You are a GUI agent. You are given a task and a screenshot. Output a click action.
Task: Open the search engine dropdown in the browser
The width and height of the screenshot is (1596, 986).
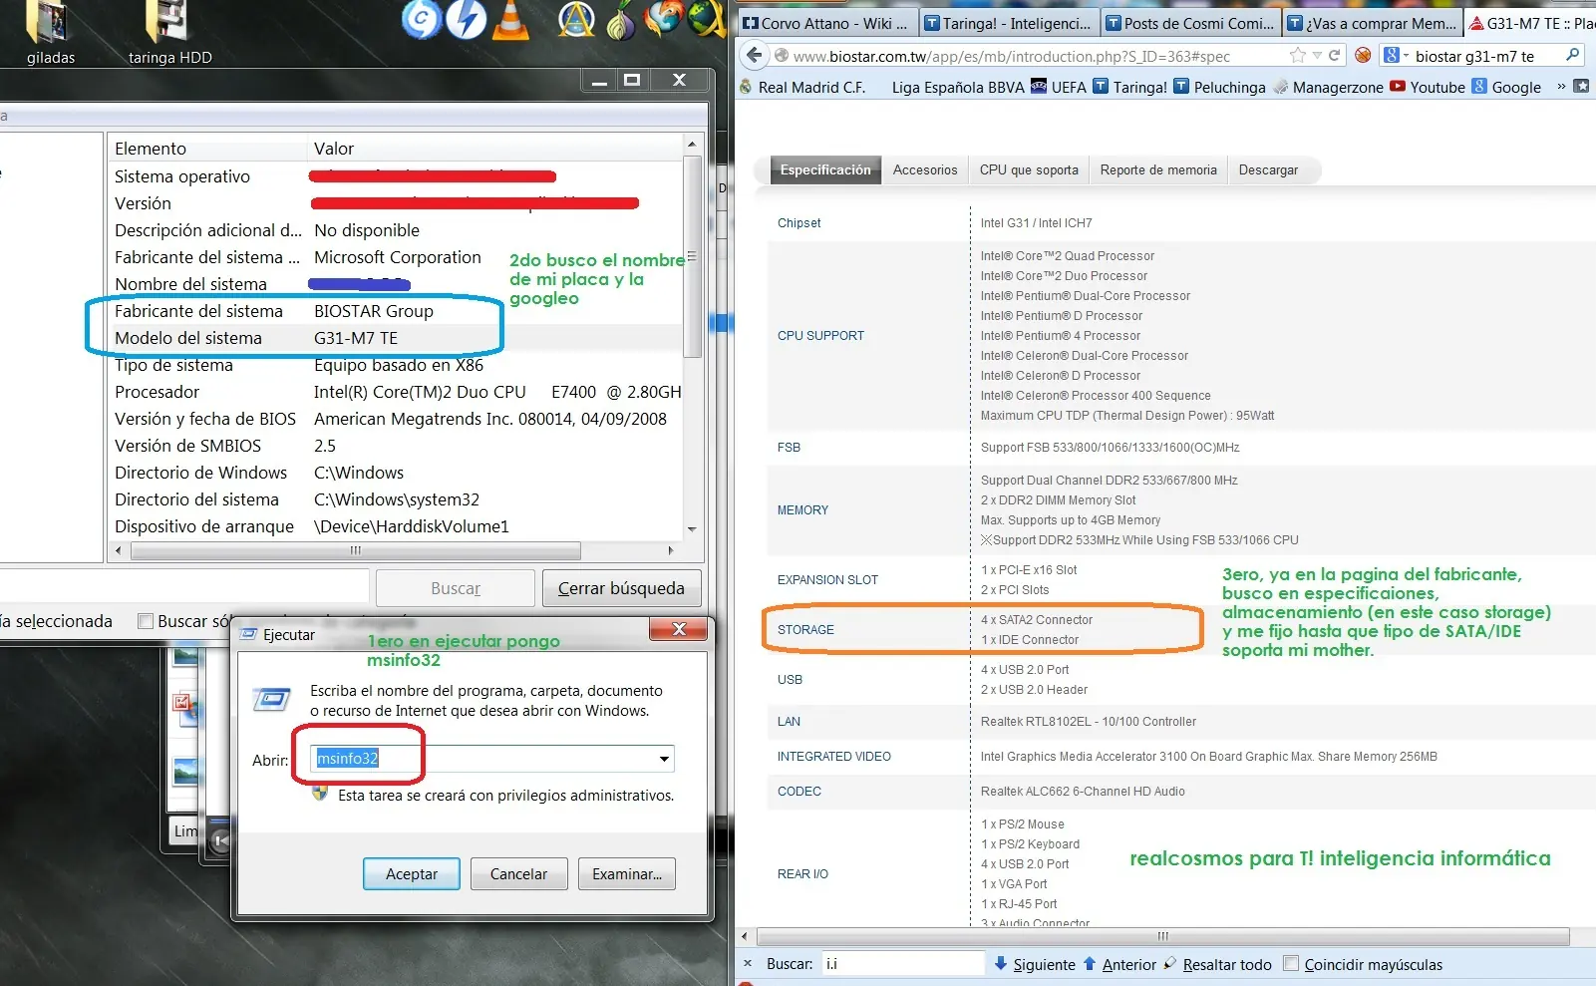[1395, 56]
